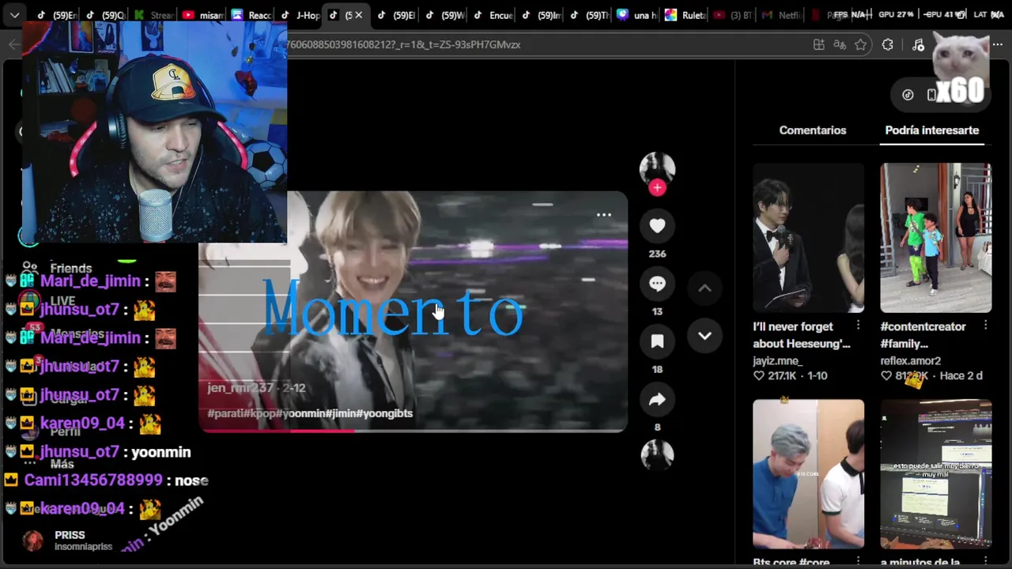
Task: Open the Heeseung video thumbnail
Action: pos(808,238)
